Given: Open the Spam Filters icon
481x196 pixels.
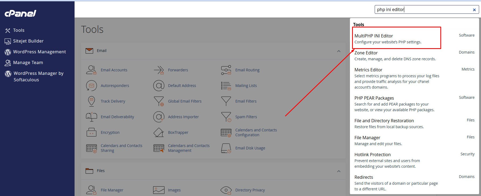Looking at the screenshot, I should (x=226, y=117).
